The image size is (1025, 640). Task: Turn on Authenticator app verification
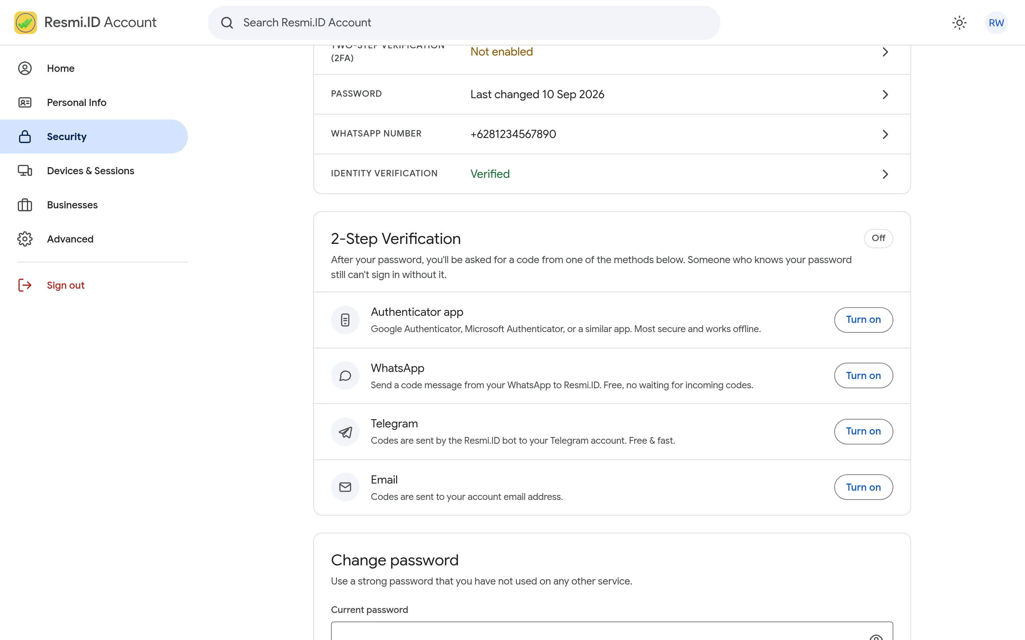pos(863,320)
